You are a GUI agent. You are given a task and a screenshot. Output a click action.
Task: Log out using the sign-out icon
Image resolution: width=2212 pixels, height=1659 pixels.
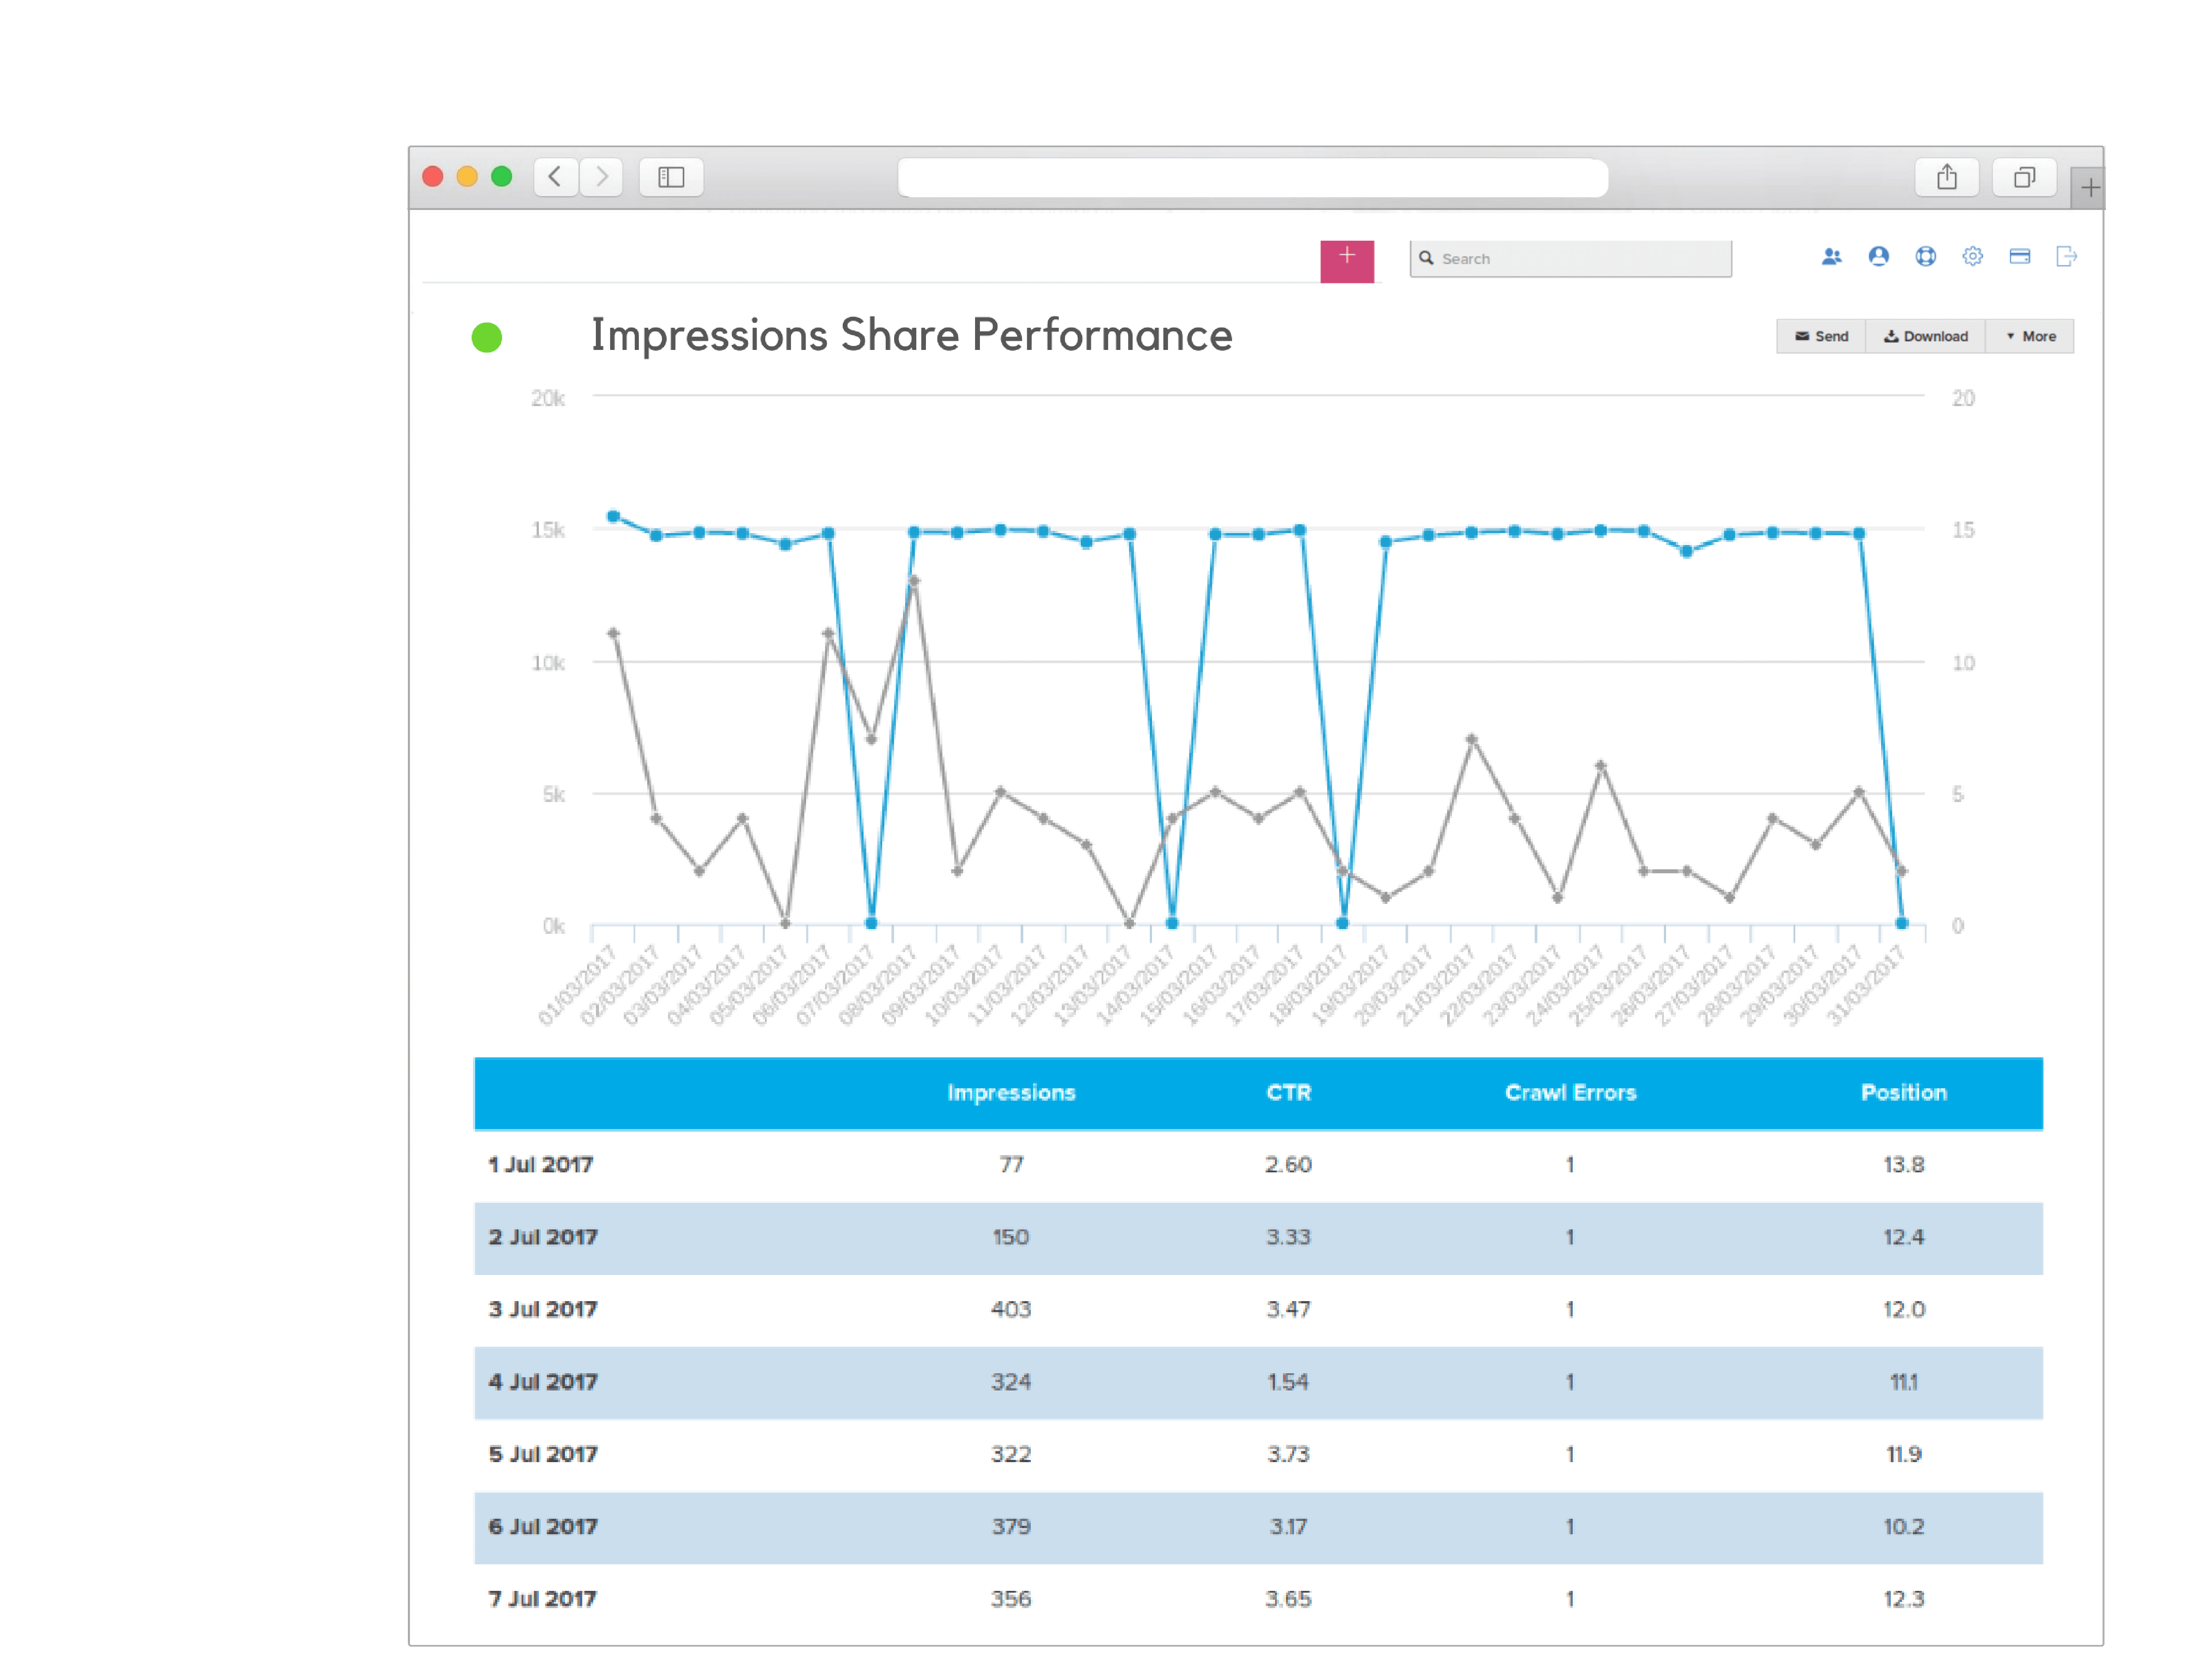pyautogui.click(x=2066, y=257)
